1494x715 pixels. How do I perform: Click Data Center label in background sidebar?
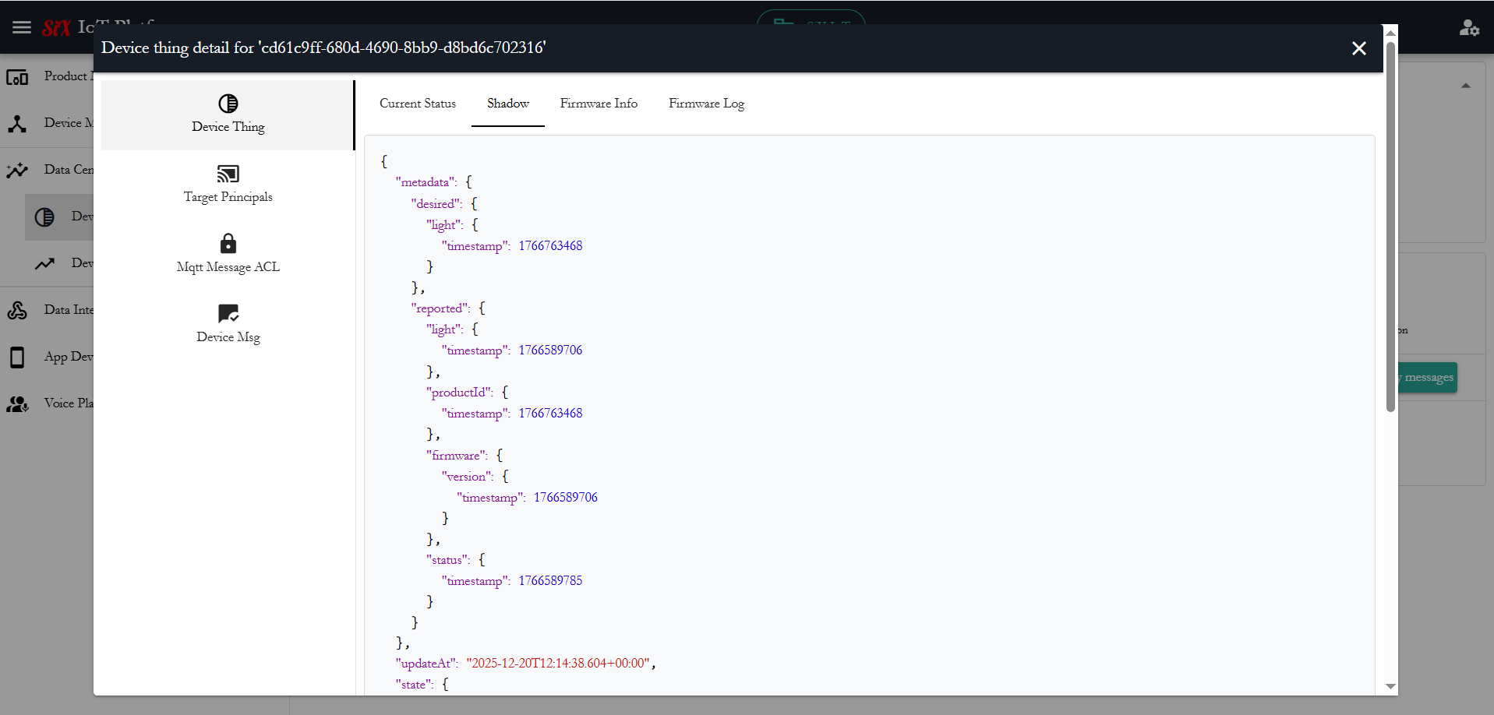point(69,169)
